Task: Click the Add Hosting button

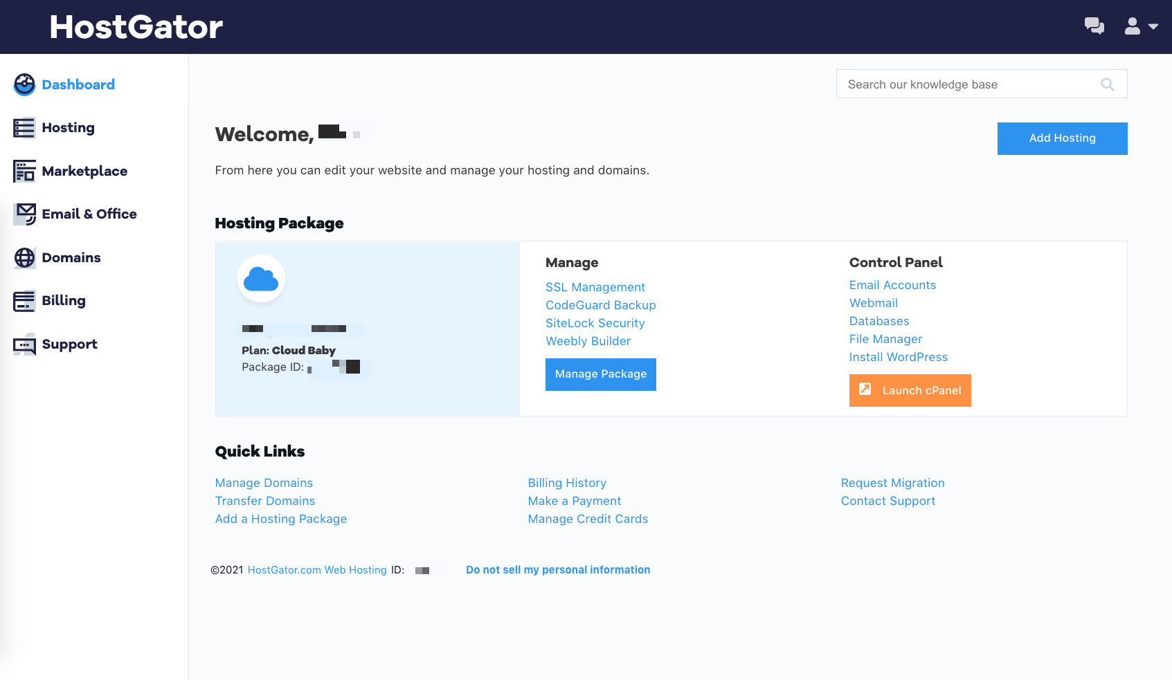Action: point(1062,138)
